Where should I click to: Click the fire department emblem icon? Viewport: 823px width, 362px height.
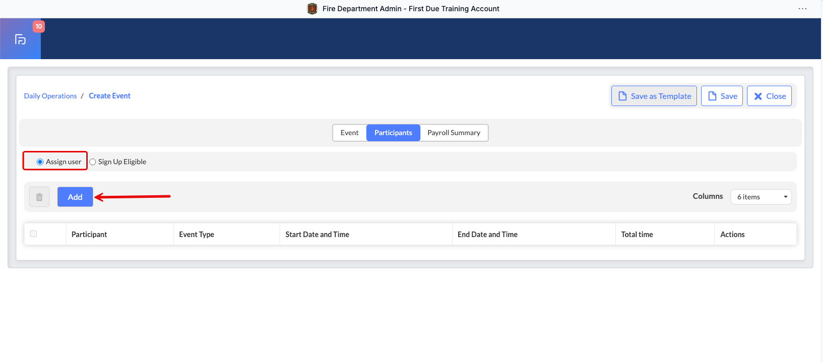(x=312, y=9)
